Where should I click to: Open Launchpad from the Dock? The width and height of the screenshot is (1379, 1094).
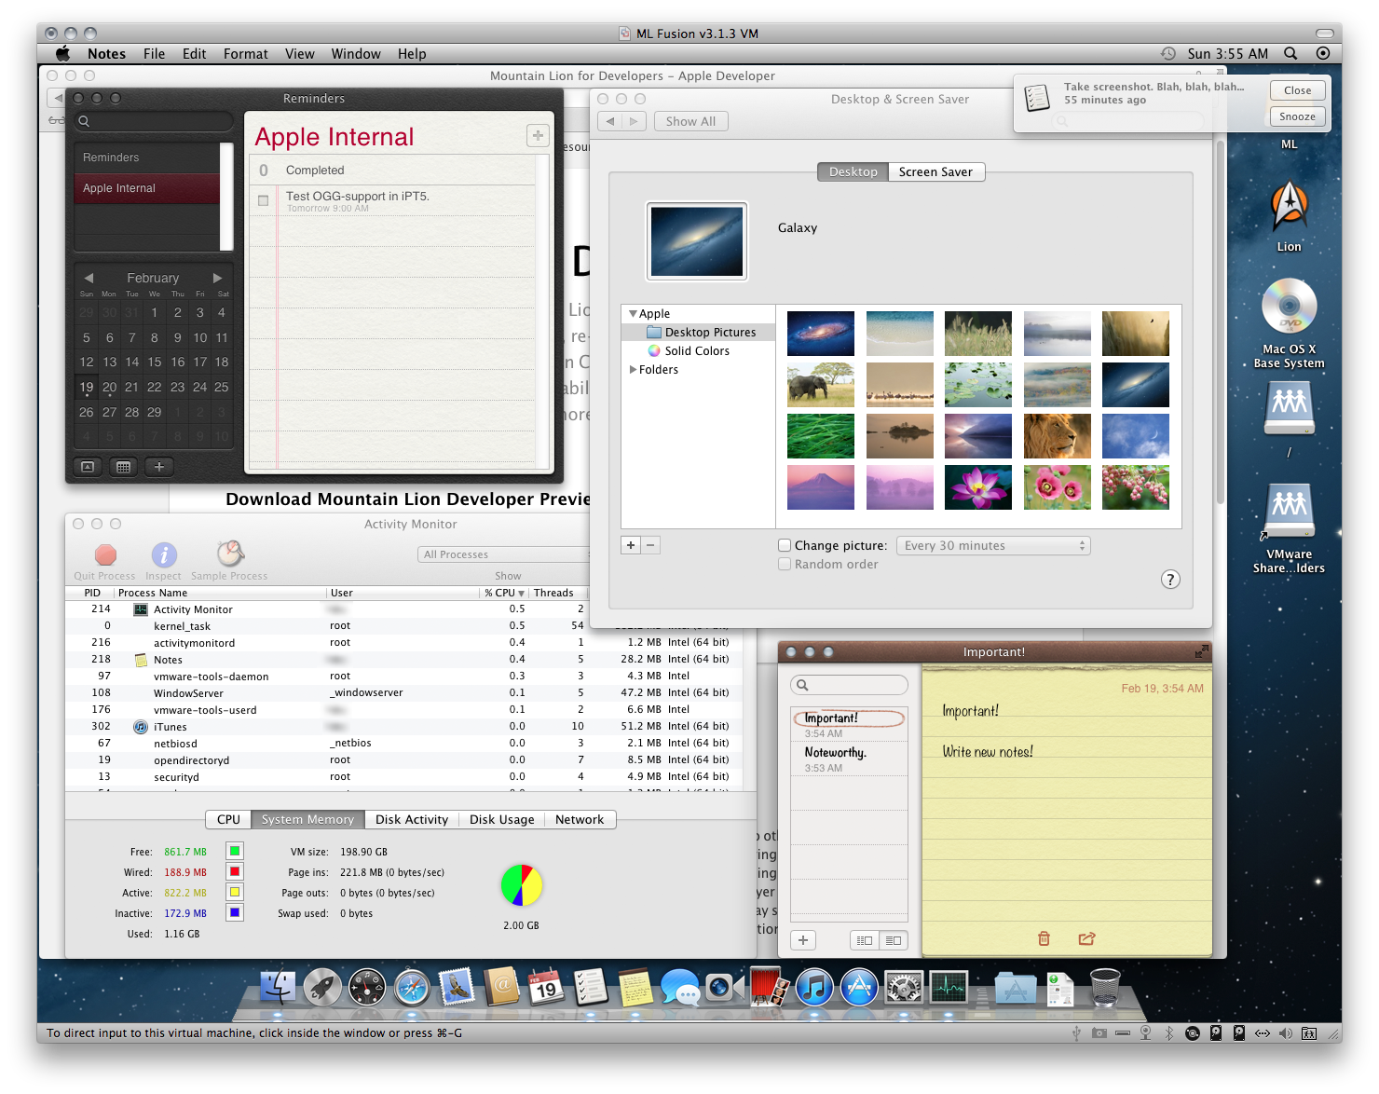[x=322, y=988]
